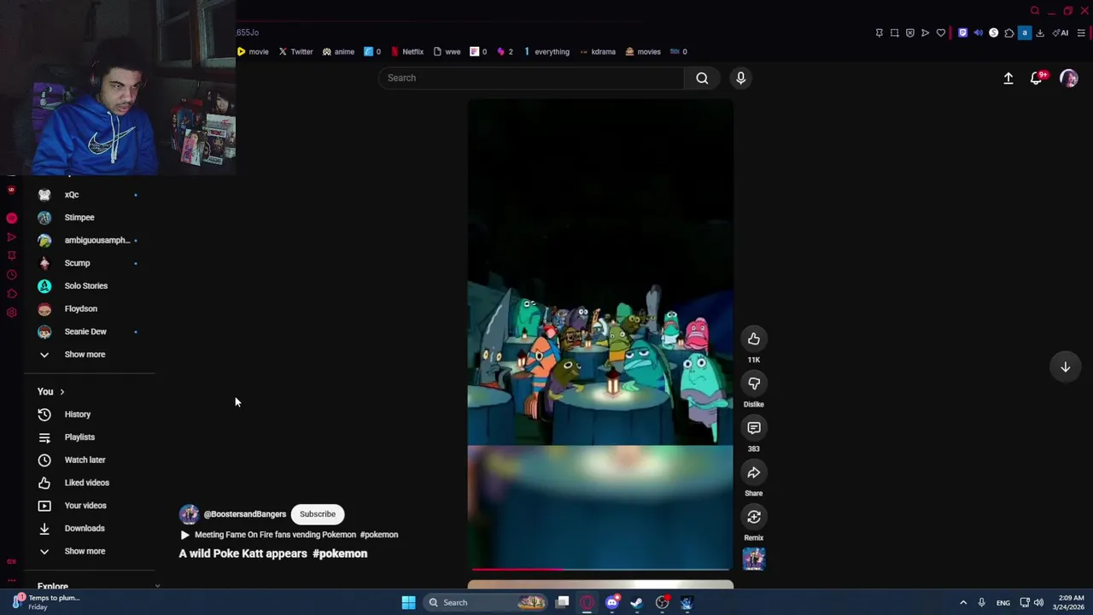
Task: Open the Share arrow for this Short
Action: click(754, 472)
